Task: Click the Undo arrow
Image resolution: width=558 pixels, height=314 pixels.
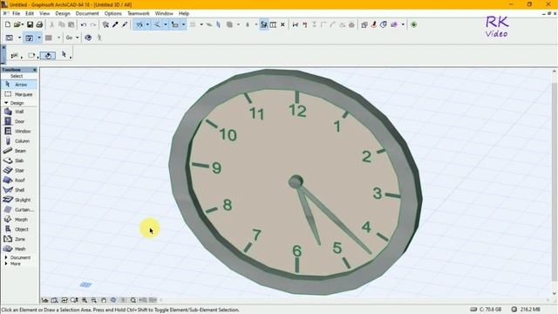Action: pos(84,24)
